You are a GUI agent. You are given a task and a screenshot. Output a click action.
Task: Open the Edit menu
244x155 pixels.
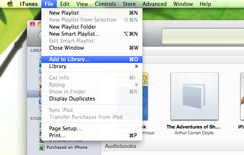65,4
